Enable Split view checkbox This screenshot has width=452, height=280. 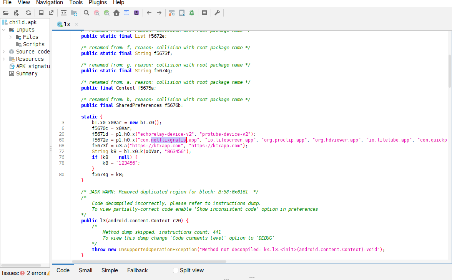tap(176, 270)
